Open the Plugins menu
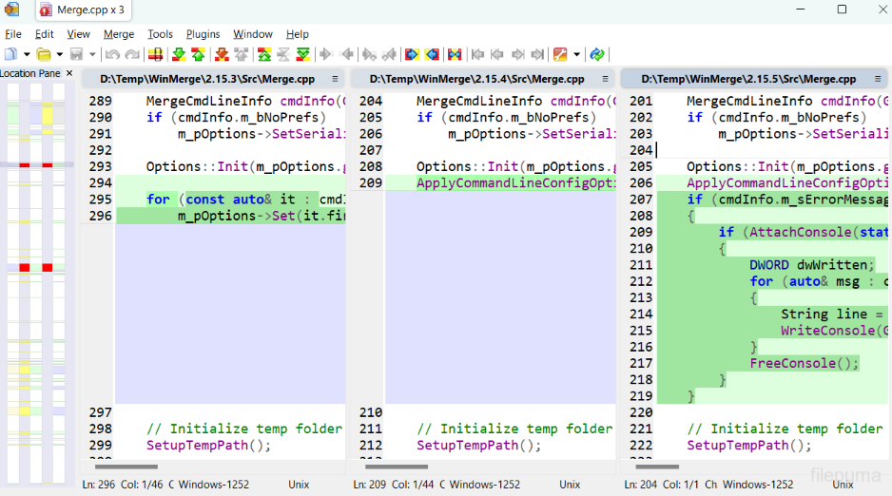892x496 pixels. (203, 34)
